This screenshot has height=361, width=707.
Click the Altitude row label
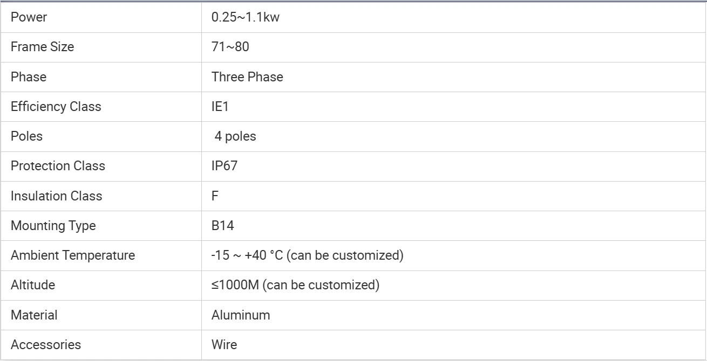point(33,285)
